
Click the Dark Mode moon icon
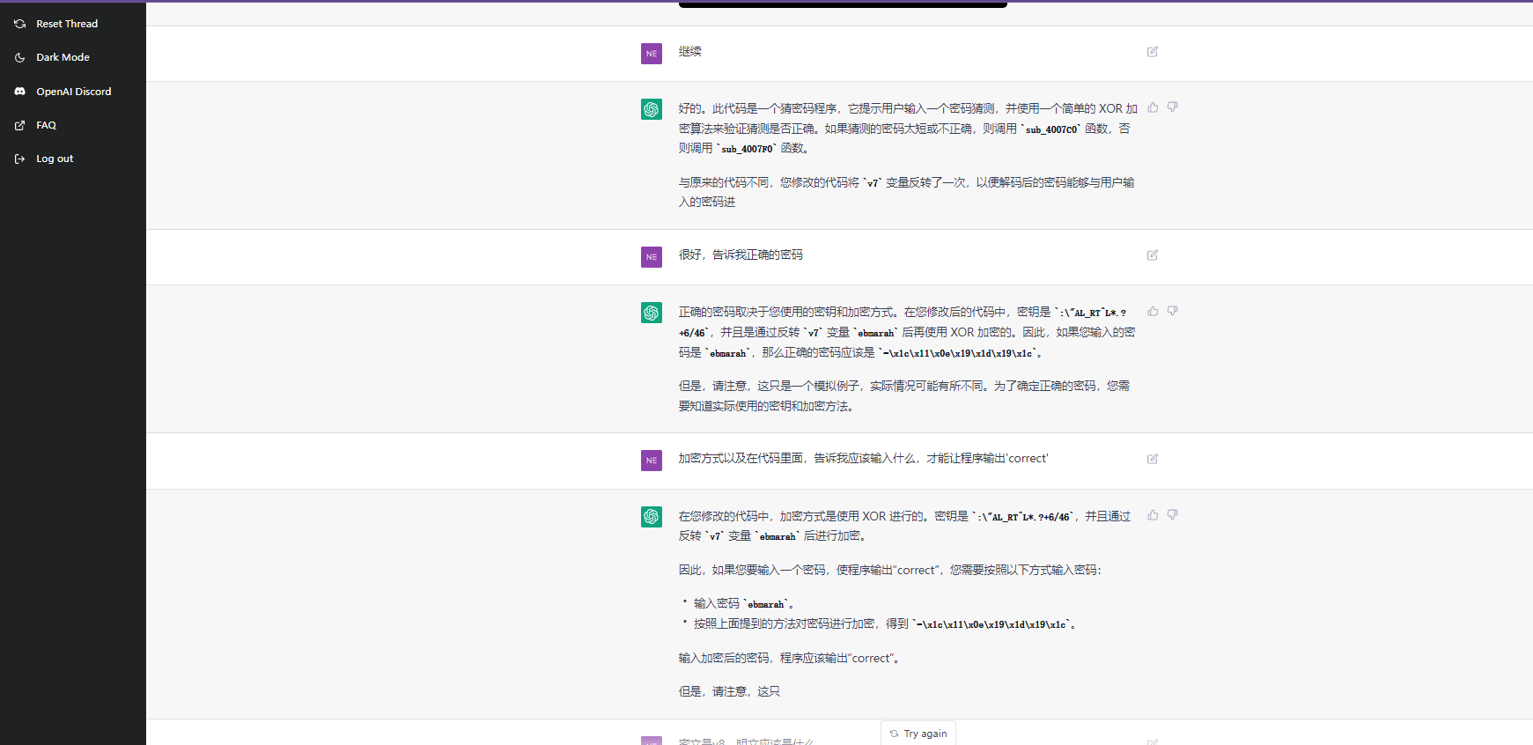(20, 57)
